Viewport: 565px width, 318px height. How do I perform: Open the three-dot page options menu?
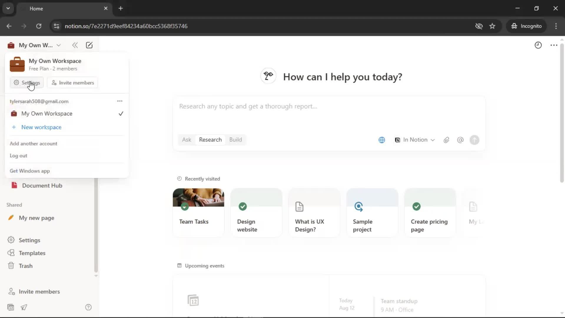[554, 45]
